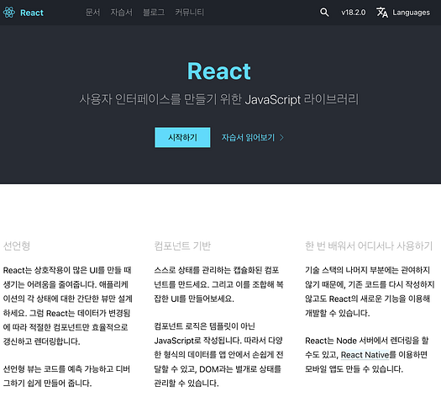Click the chevron beside 자습서 읽어보기
The width and height of the screenshot is (441, 413).
[x=281, y=138]
